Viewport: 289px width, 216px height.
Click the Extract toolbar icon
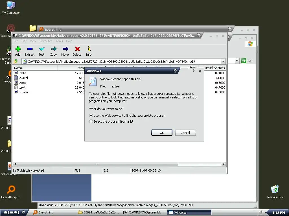[30, 49]
